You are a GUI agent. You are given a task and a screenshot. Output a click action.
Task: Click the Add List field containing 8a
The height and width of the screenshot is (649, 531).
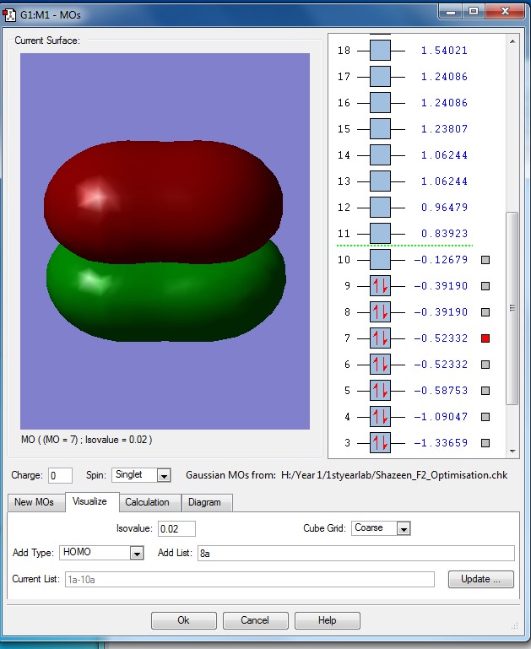pyautogui.click(x=356, y=554)
